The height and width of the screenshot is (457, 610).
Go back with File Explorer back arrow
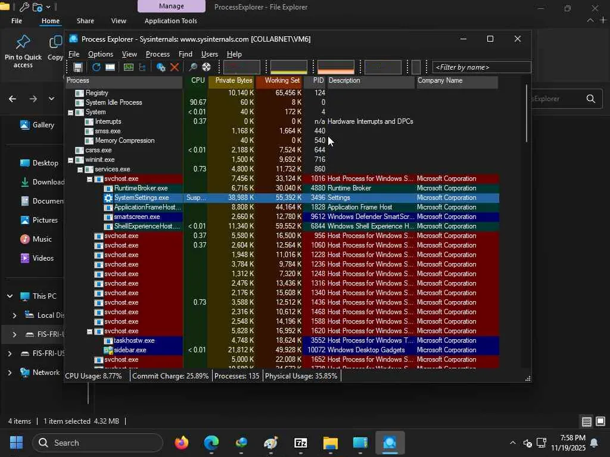(x=13, y=99)
